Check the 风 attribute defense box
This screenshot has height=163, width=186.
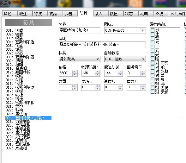click(153, 51)
